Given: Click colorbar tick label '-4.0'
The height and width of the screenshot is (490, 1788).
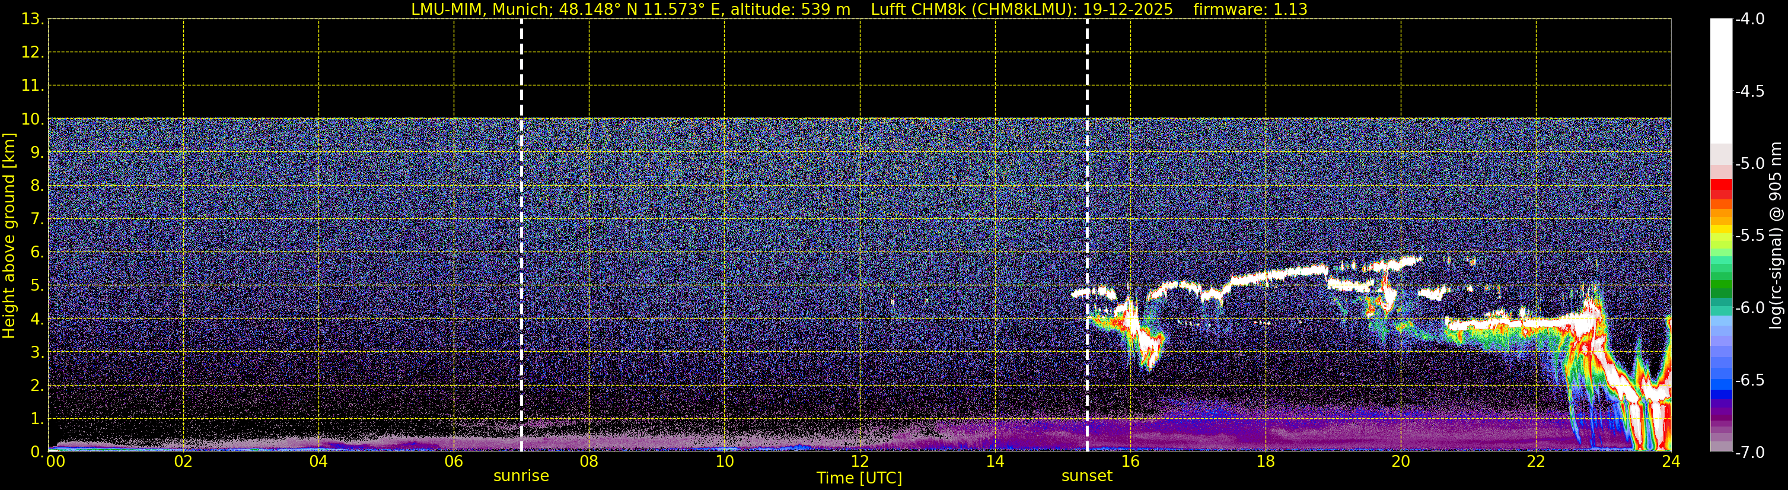Looking at the screenshot, I should point(1750,19).
